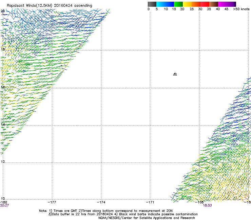Image resolution: width=251 pixels, height=220 pixels.
Task: Click the '15' label under the color legend
Action: click(174, 9)
